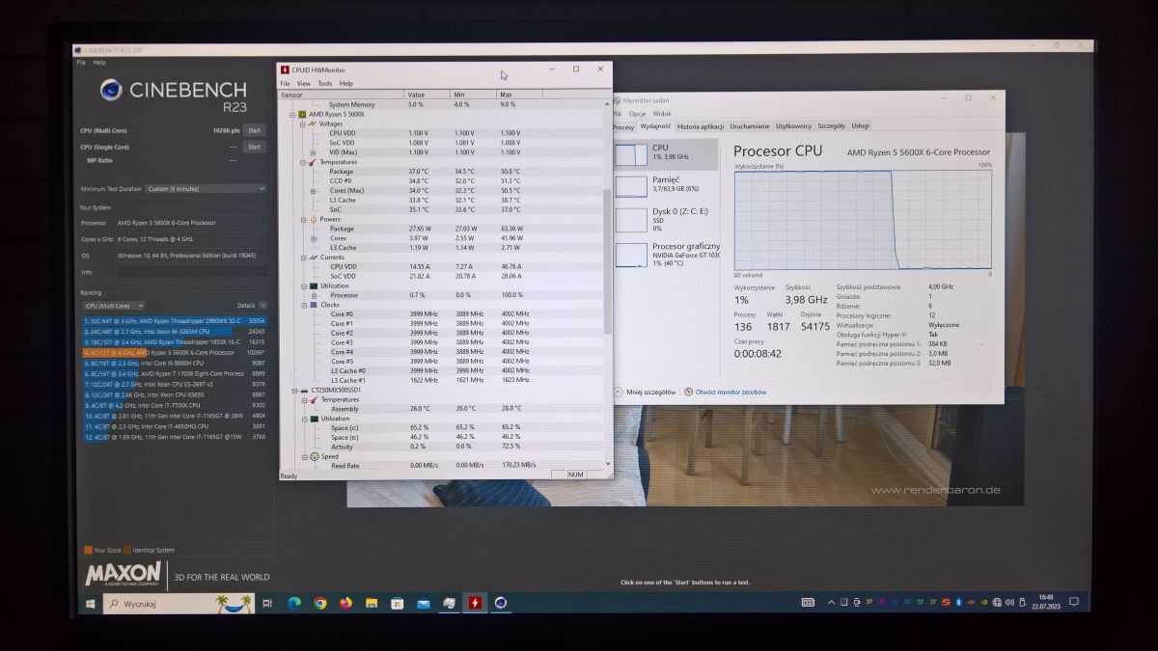The width and height of the screenshot is (1158, 651).
Task: Show hidden tray icons chevron
Action: (x=832, y=602)
